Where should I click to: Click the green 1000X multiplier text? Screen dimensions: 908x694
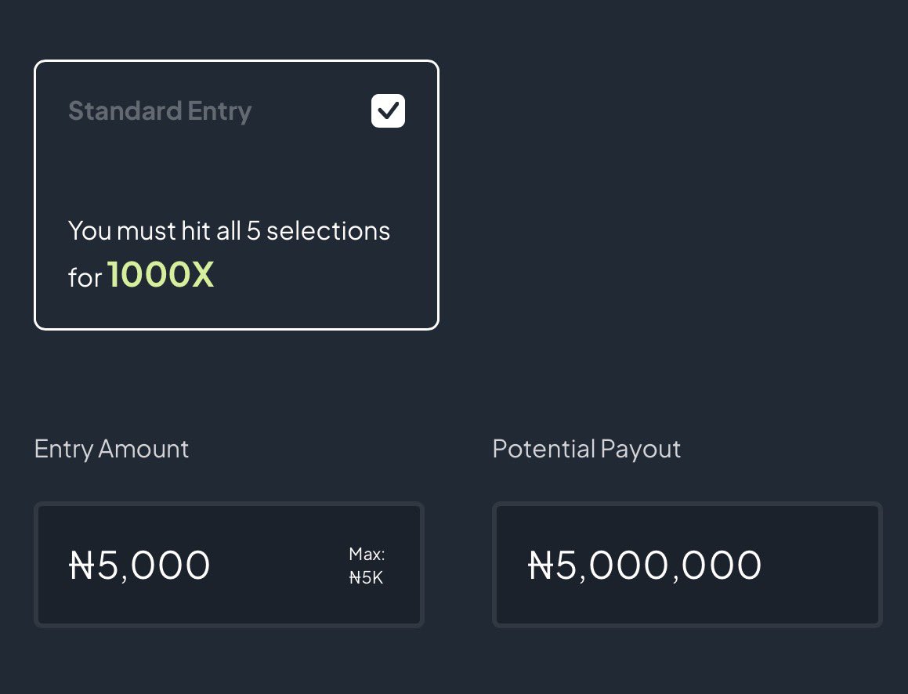(x=161, y=275)
